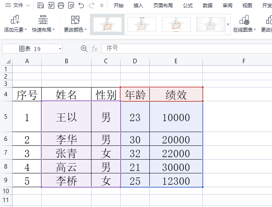Open the name box dropdown showing 图表 19
Screen dimensions: 272x207
60,49
